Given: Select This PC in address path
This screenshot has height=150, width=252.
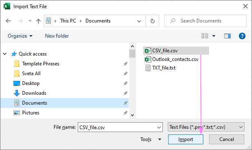Looking at the screenshot, I should (x=68, y=21).
